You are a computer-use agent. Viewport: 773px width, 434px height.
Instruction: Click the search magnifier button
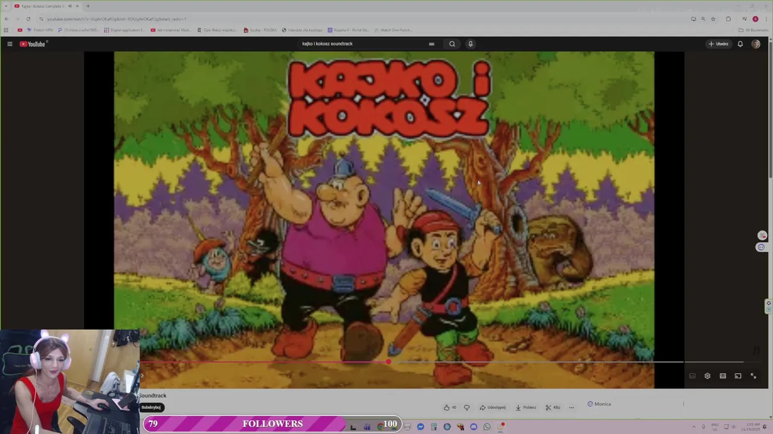[452, 44]
